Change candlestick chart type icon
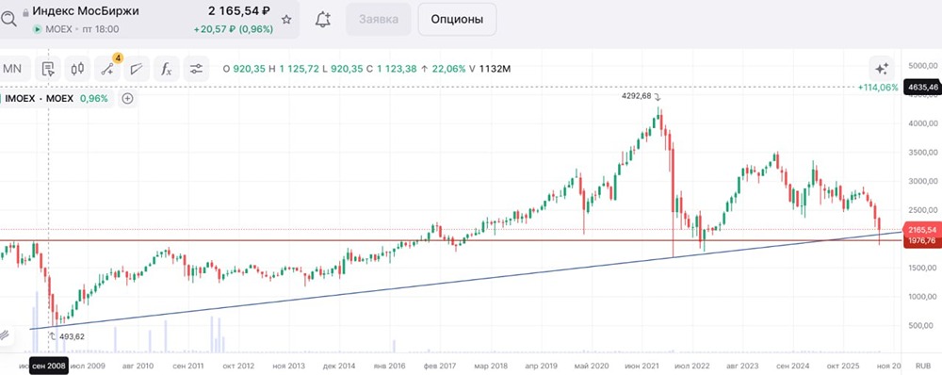Screen dimensions: 942x375 coord(77,69)
